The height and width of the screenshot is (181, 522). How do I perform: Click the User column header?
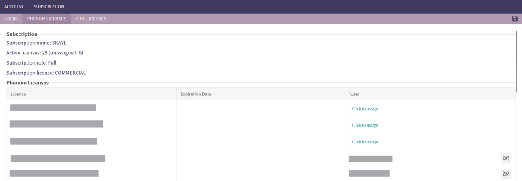pos(355,94)
